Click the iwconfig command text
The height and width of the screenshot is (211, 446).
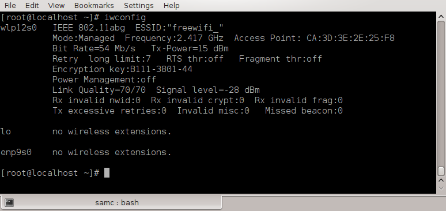tap(125, 18)
